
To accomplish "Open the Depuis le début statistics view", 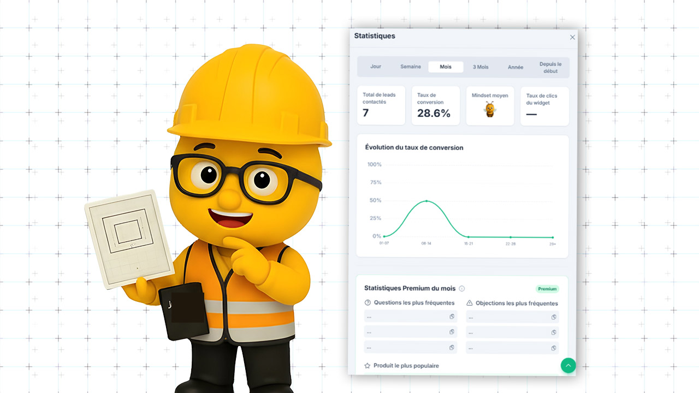I will pyautogui.click(x=550, y=67).
